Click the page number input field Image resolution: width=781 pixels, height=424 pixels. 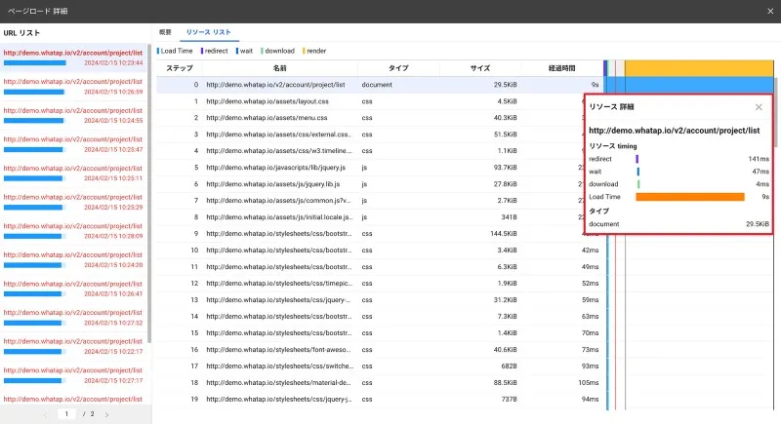tap(66, 414)
